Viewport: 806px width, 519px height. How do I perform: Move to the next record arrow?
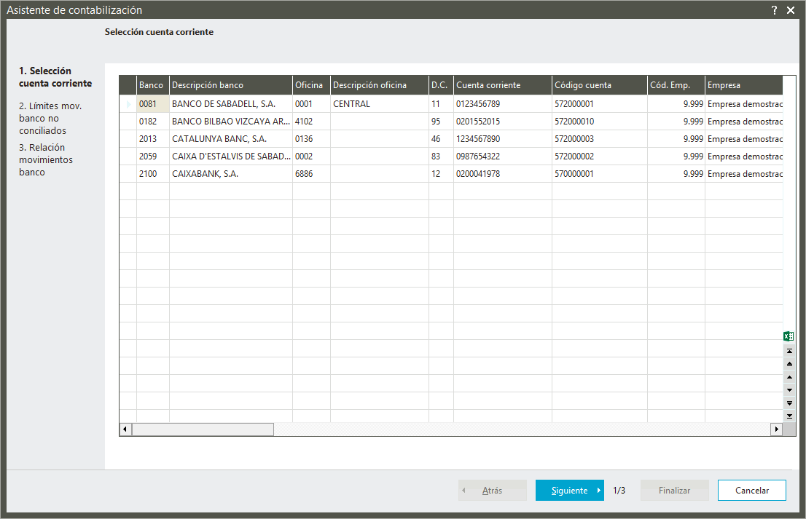coord(789,389)
